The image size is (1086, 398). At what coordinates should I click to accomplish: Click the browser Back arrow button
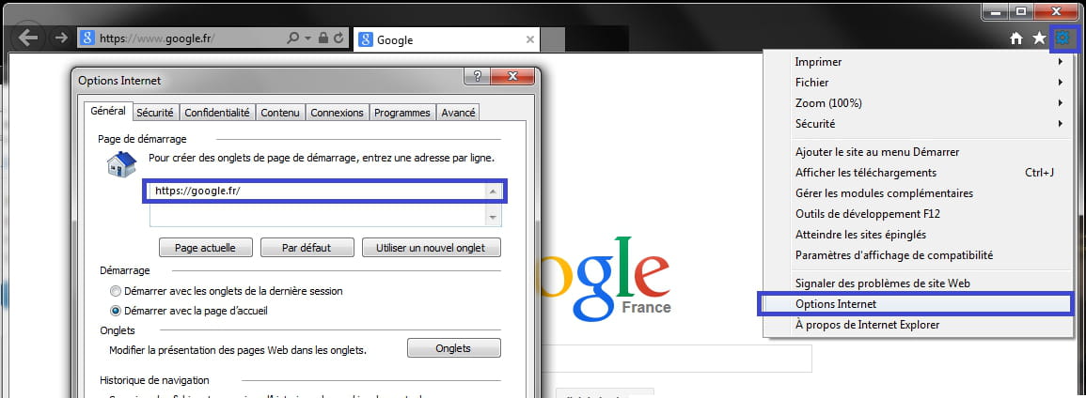[x=28, y=38]
